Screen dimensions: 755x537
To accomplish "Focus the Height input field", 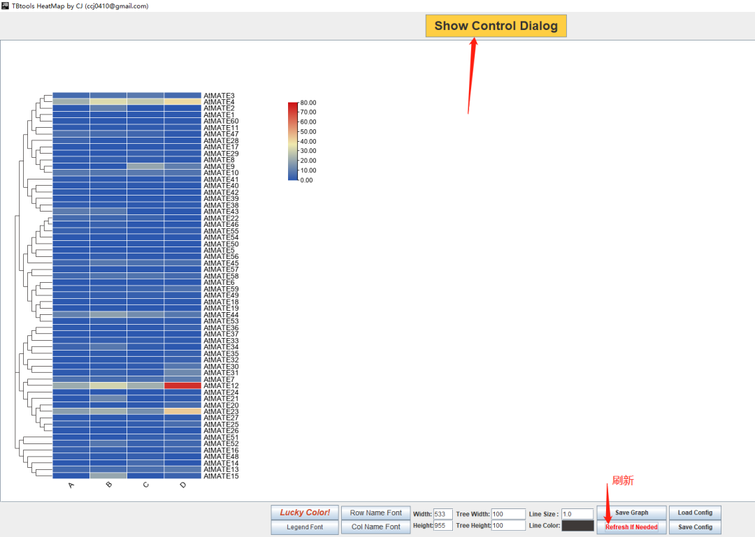I will [443, 525].
